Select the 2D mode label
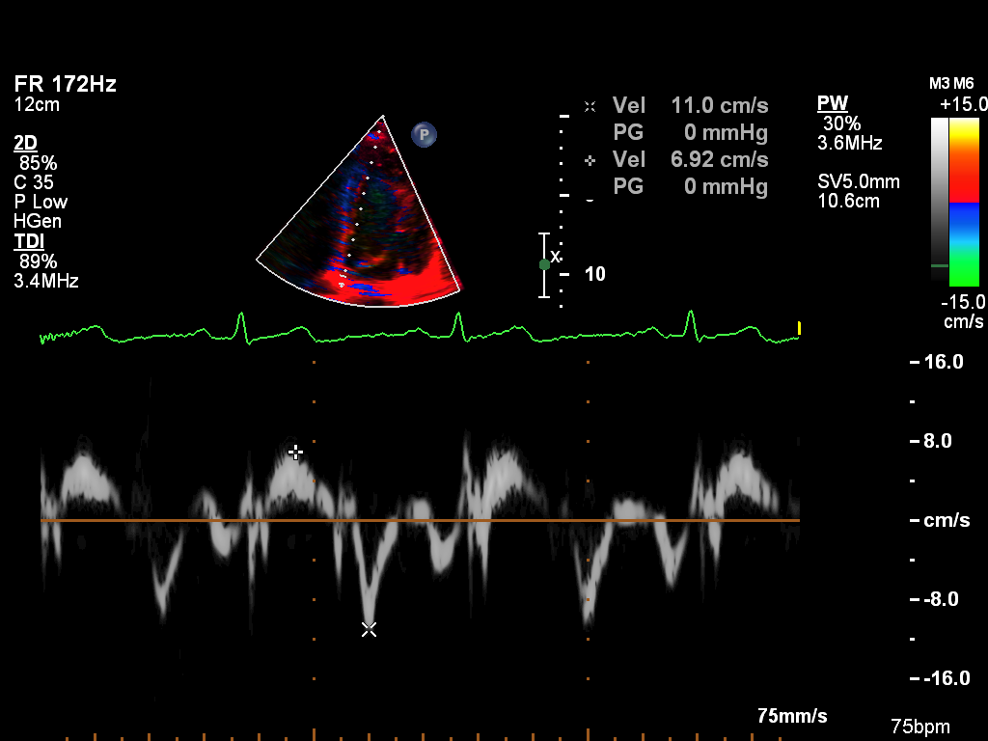The image size is (988, 741). (x=25, y=143)
